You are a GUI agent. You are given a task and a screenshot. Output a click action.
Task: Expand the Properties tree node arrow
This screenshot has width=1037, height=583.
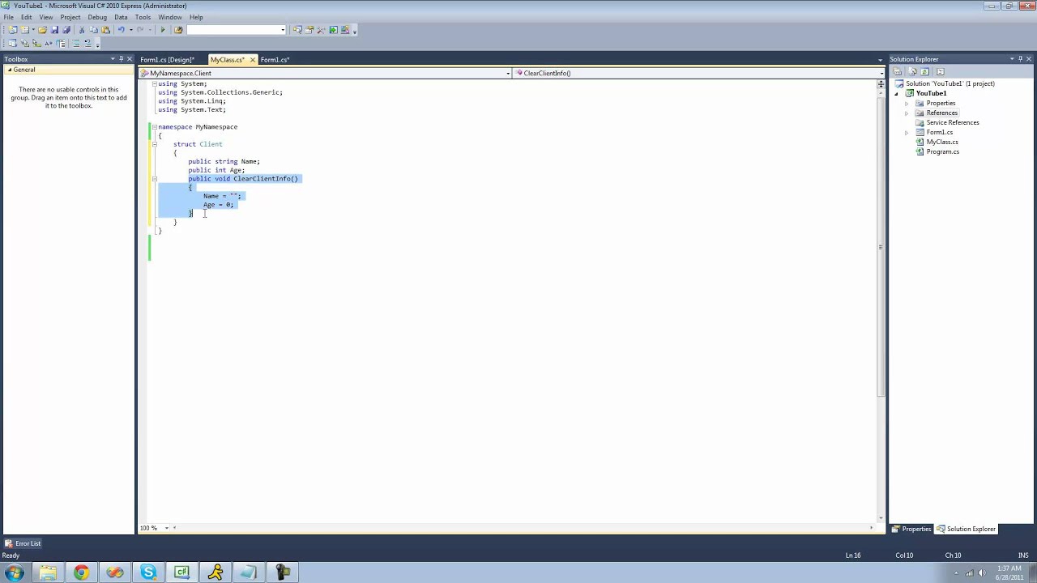tap(907, 104)
